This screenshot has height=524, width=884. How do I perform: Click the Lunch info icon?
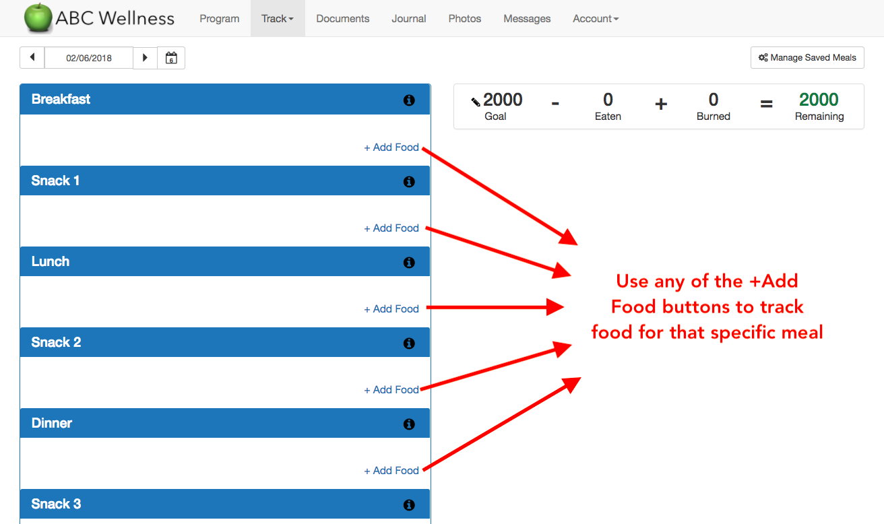[408, 263]
